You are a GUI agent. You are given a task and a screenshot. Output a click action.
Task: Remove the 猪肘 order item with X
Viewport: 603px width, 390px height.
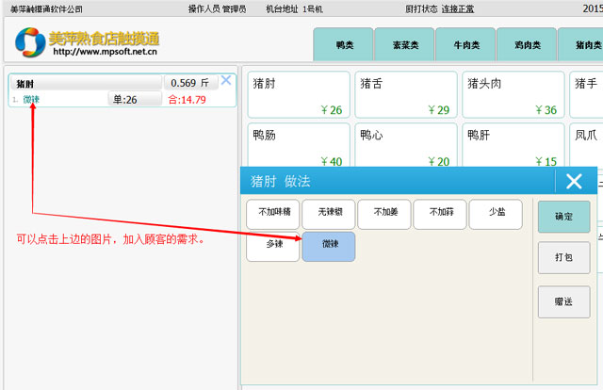(225, 80)
